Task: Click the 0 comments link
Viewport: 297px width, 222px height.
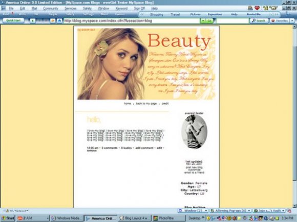Action: pyautogui.click(x=110, y=148)
